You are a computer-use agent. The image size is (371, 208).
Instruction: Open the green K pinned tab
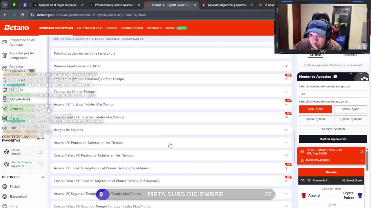[x=14, y=5]
